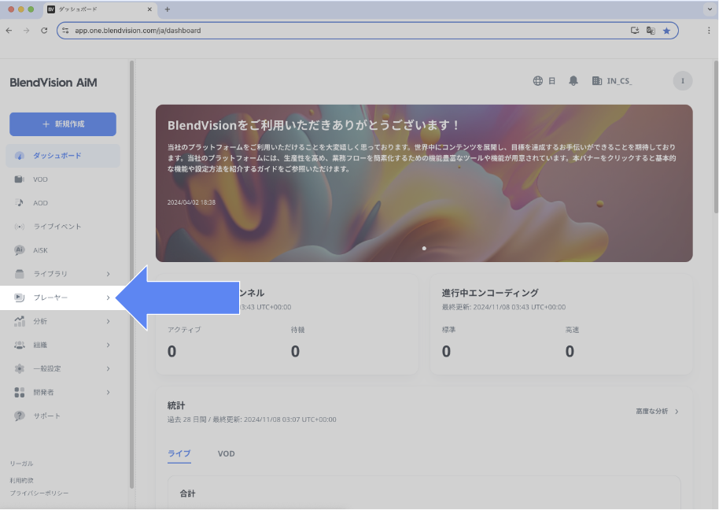The height and width of the screenshot is (510, 719).
Task: Expand the 開発者 chevron
Action: [x=109, y=392]
